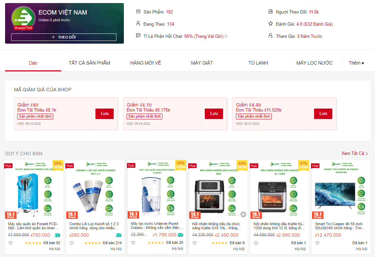
Task: Open Máy sấy quần áo Forseti title
Action: (x=33, y=226)
